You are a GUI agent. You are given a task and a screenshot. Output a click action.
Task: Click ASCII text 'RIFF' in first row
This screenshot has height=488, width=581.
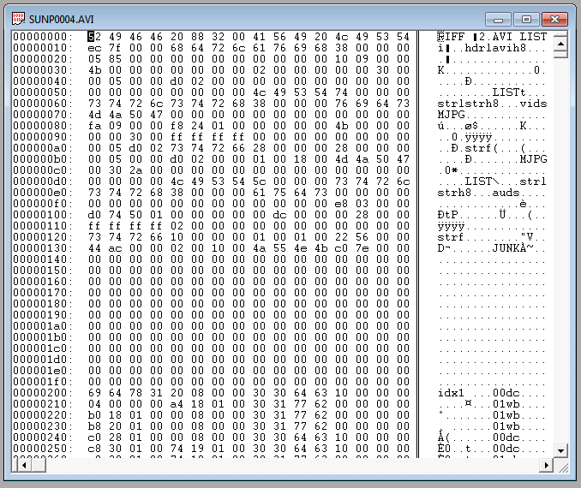coord(451,36)
